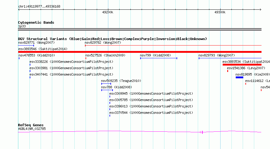The image size is (270, 149).
Task: Open gene AGBL4|NM_032785 label
Action: 32,129
